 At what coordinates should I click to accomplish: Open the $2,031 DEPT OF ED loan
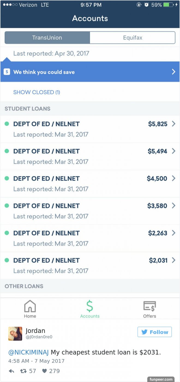[82, 265]
